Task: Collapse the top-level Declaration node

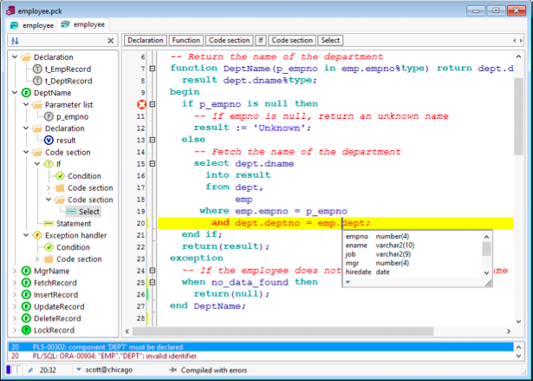Action: pyautogui.click(x=15, y=57)
